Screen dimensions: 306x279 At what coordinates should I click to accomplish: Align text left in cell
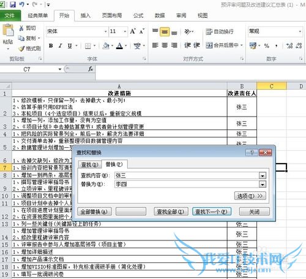click(155, 45)
